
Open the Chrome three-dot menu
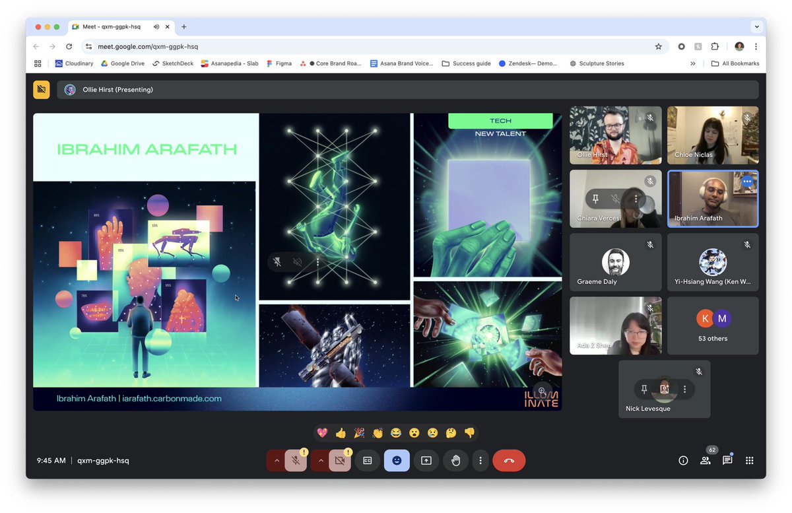coord(756,46)
